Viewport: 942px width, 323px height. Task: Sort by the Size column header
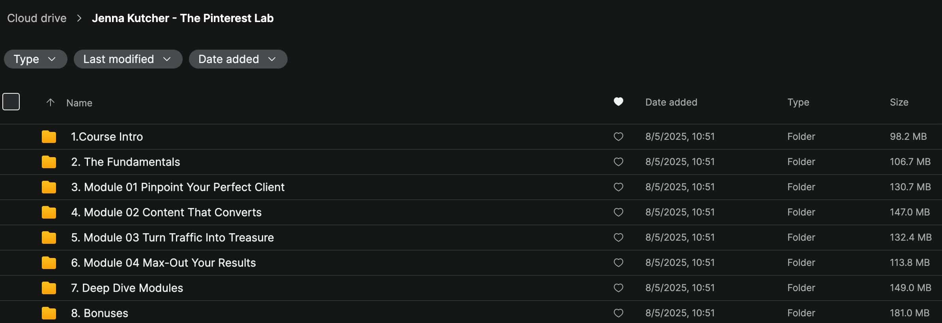coord(899,102)
